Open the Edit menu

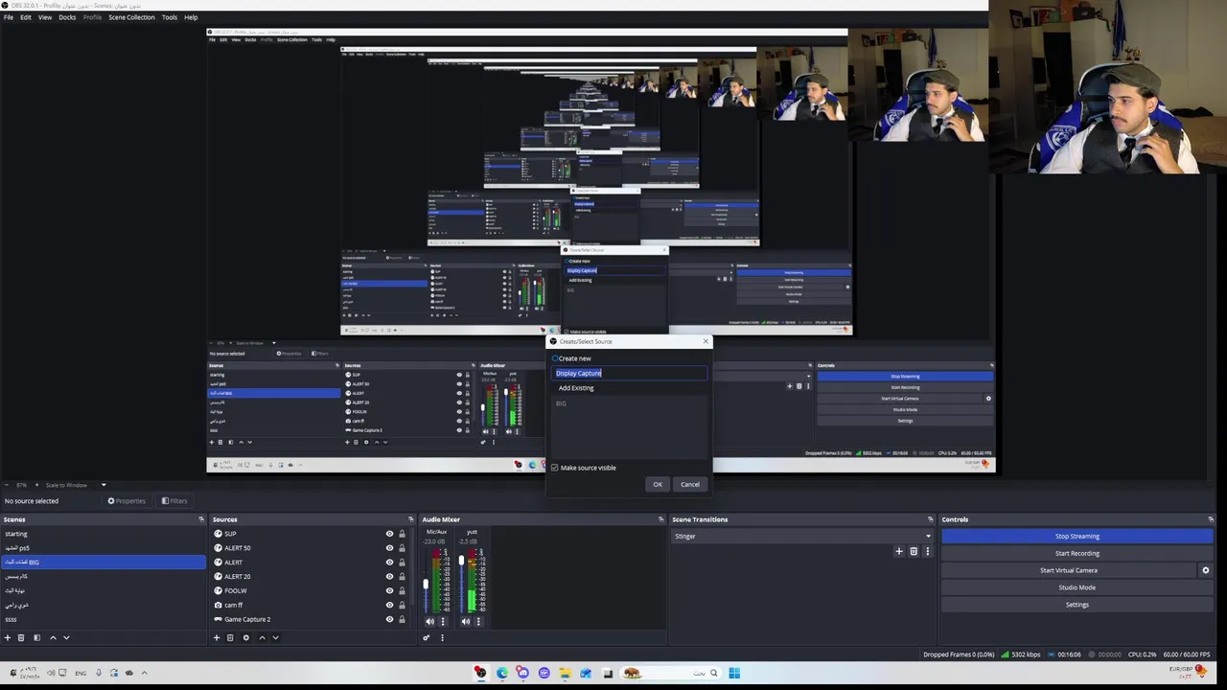(26, 17)
